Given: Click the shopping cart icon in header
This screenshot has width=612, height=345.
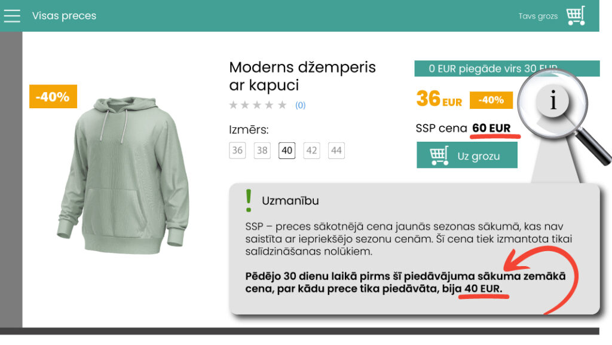Looking at the screenshot, I should pyautogui.click(x=576, y=16).
